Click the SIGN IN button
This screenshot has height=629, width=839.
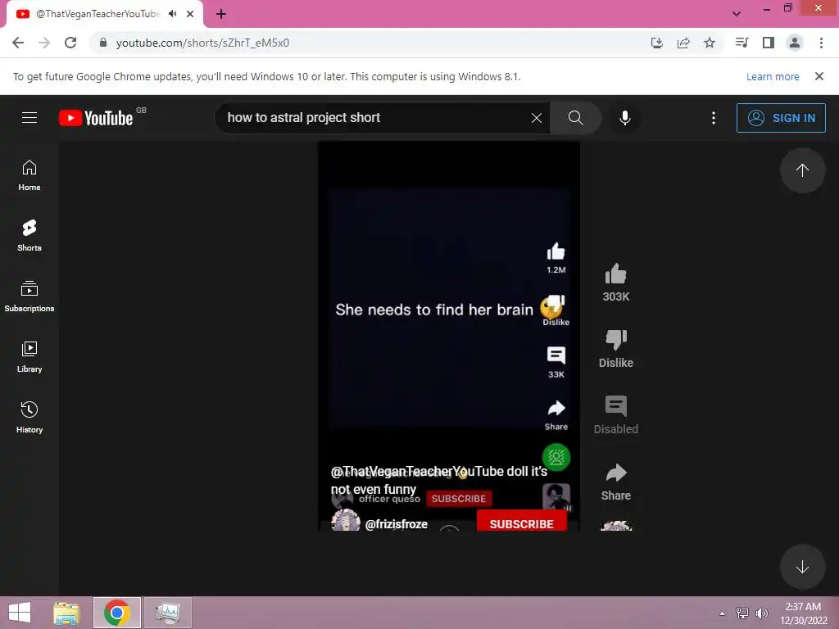781,118
